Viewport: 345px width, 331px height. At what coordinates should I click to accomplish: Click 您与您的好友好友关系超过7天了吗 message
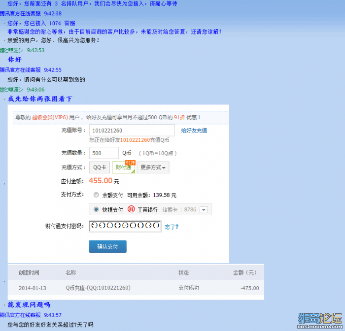[50, 325]
